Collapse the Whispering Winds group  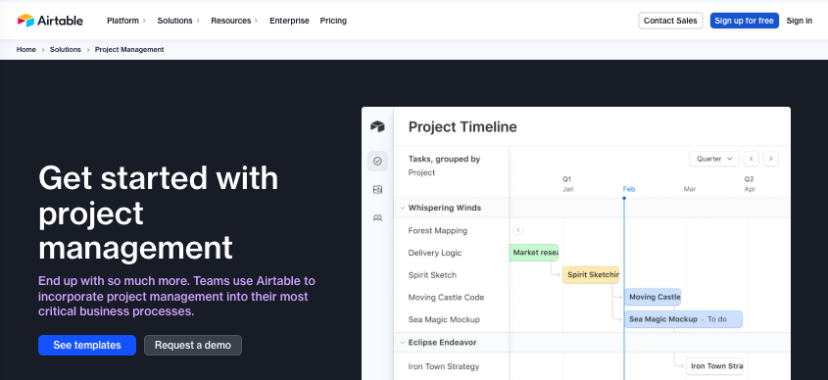(402, 208)
